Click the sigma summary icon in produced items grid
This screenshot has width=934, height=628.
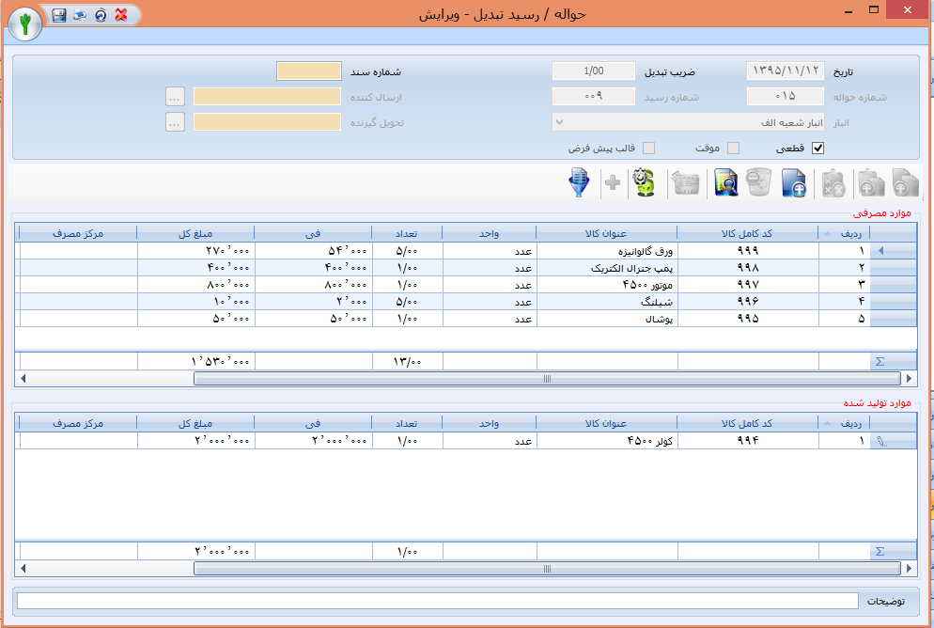pyautogui.click(x=880, y=551)
